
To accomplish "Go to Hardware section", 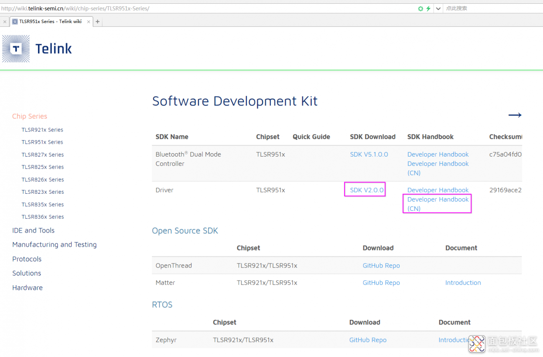I will pos(28,288).
